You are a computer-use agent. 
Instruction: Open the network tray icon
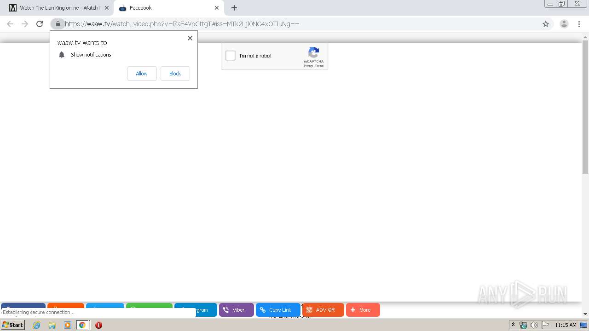(x=523, y=325)
